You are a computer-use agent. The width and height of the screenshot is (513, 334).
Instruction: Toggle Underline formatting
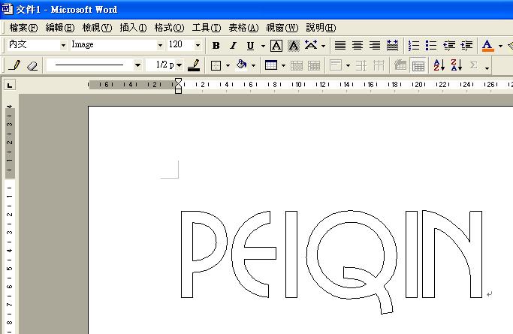point(250,46)
